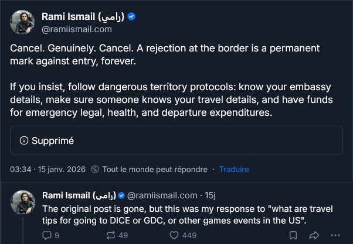Screen dimensions: 353x244
Task: Bookmark the reply post
Action: [x=291, y=235]
